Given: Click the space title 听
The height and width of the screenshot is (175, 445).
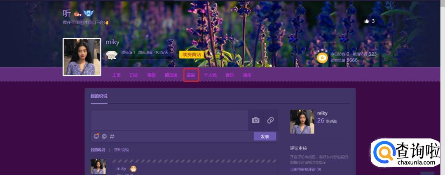Looking at the screenshot, I should 67,13.
